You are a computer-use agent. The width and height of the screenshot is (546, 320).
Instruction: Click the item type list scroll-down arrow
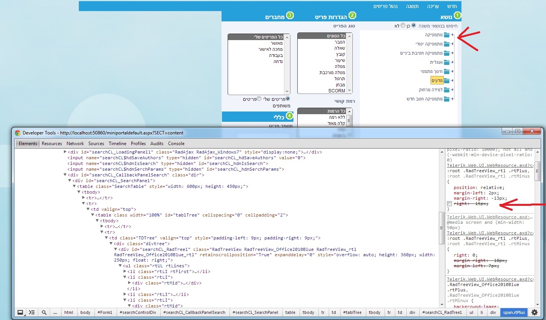click(350, 91)
